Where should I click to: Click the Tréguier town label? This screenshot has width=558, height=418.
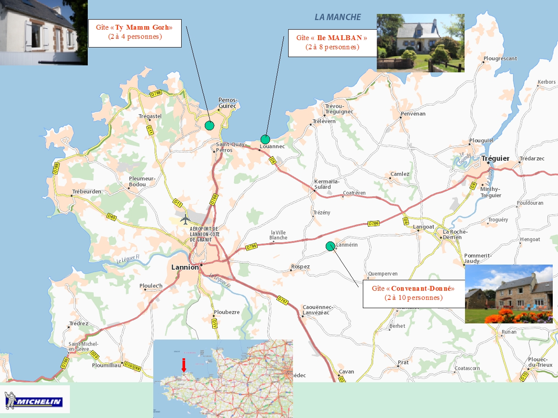point(496,159)
